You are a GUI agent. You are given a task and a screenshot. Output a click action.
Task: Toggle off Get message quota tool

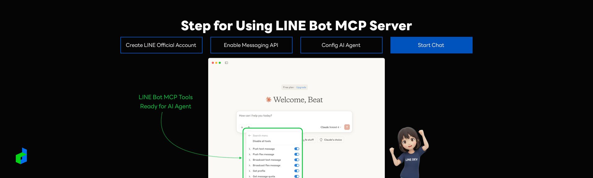[x=297, y=176]
